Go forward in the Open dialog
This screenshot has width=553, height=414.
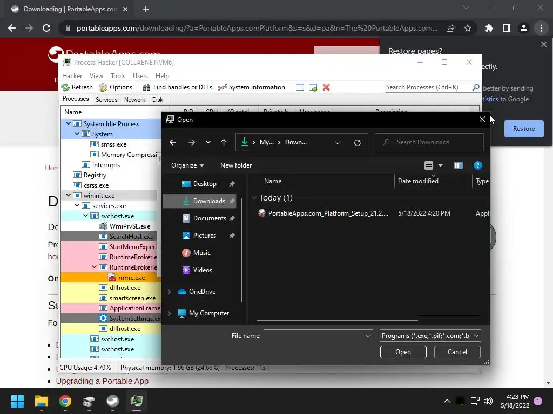(x=192, y=142)
